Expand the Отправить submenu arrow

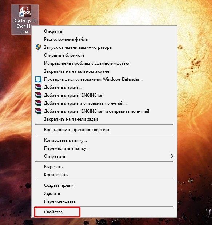[172, 156]
